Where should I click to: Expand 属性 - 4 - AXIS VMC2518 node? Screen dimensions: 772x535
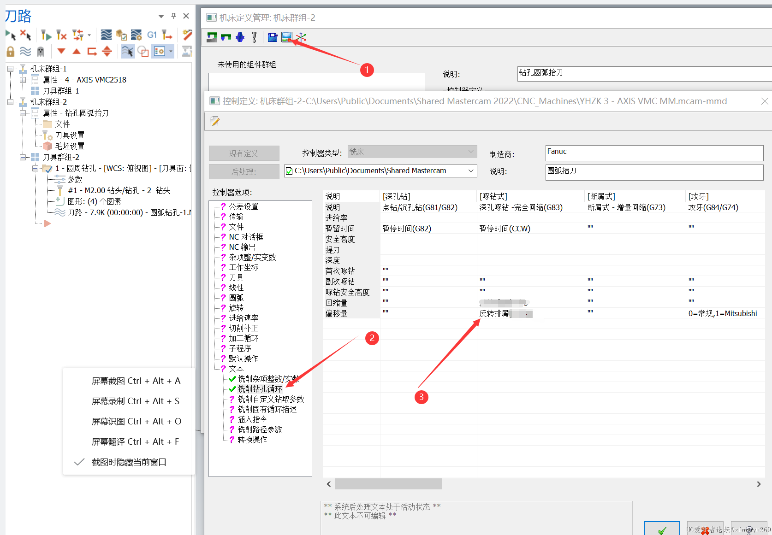tap(23, 80)
